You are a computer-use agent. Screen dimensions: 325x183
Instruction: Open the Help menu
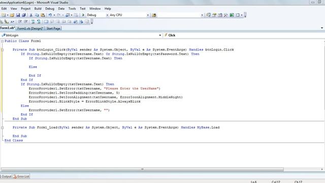(x=108, y=9)
